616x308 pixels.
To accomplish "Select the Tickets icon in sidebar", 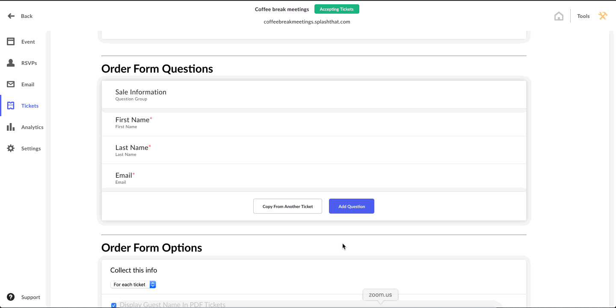I will pyautogui.click(x=11, y=106).
